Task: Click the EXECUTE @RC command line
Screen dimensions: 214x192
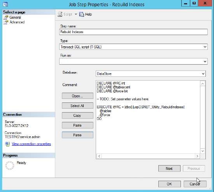Action: [140, 107]
